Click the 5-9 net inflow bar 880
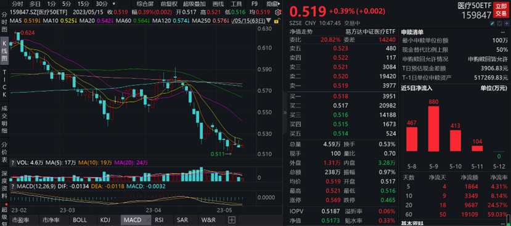The height and width of the screenshot is (226, 511). click(434, 129)
